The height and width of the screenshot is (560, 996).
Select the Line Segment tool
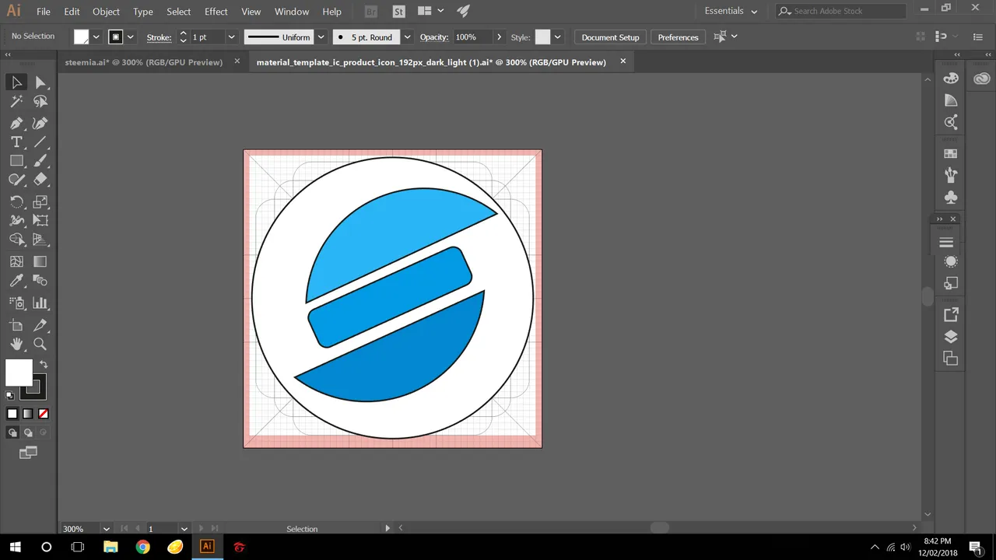(40, 142)
